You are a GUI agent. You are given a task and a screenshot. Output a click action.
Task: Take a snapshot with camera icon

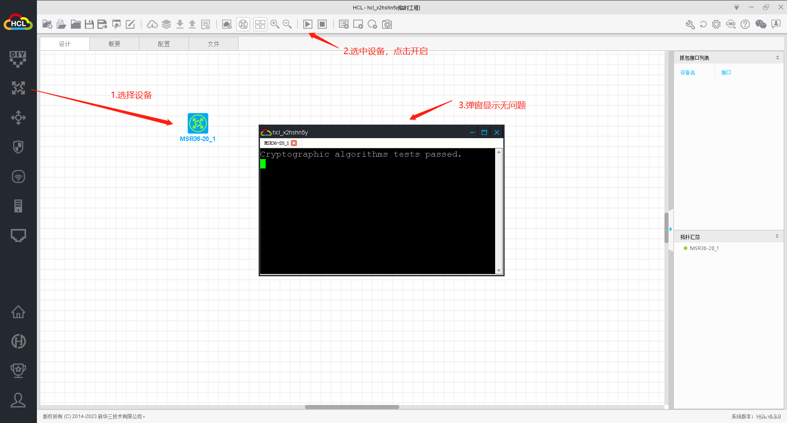click(387, 25)
